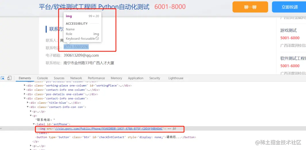306x150 pixels.
Task: Switch to the Application tab
Action: click(136, 78)
